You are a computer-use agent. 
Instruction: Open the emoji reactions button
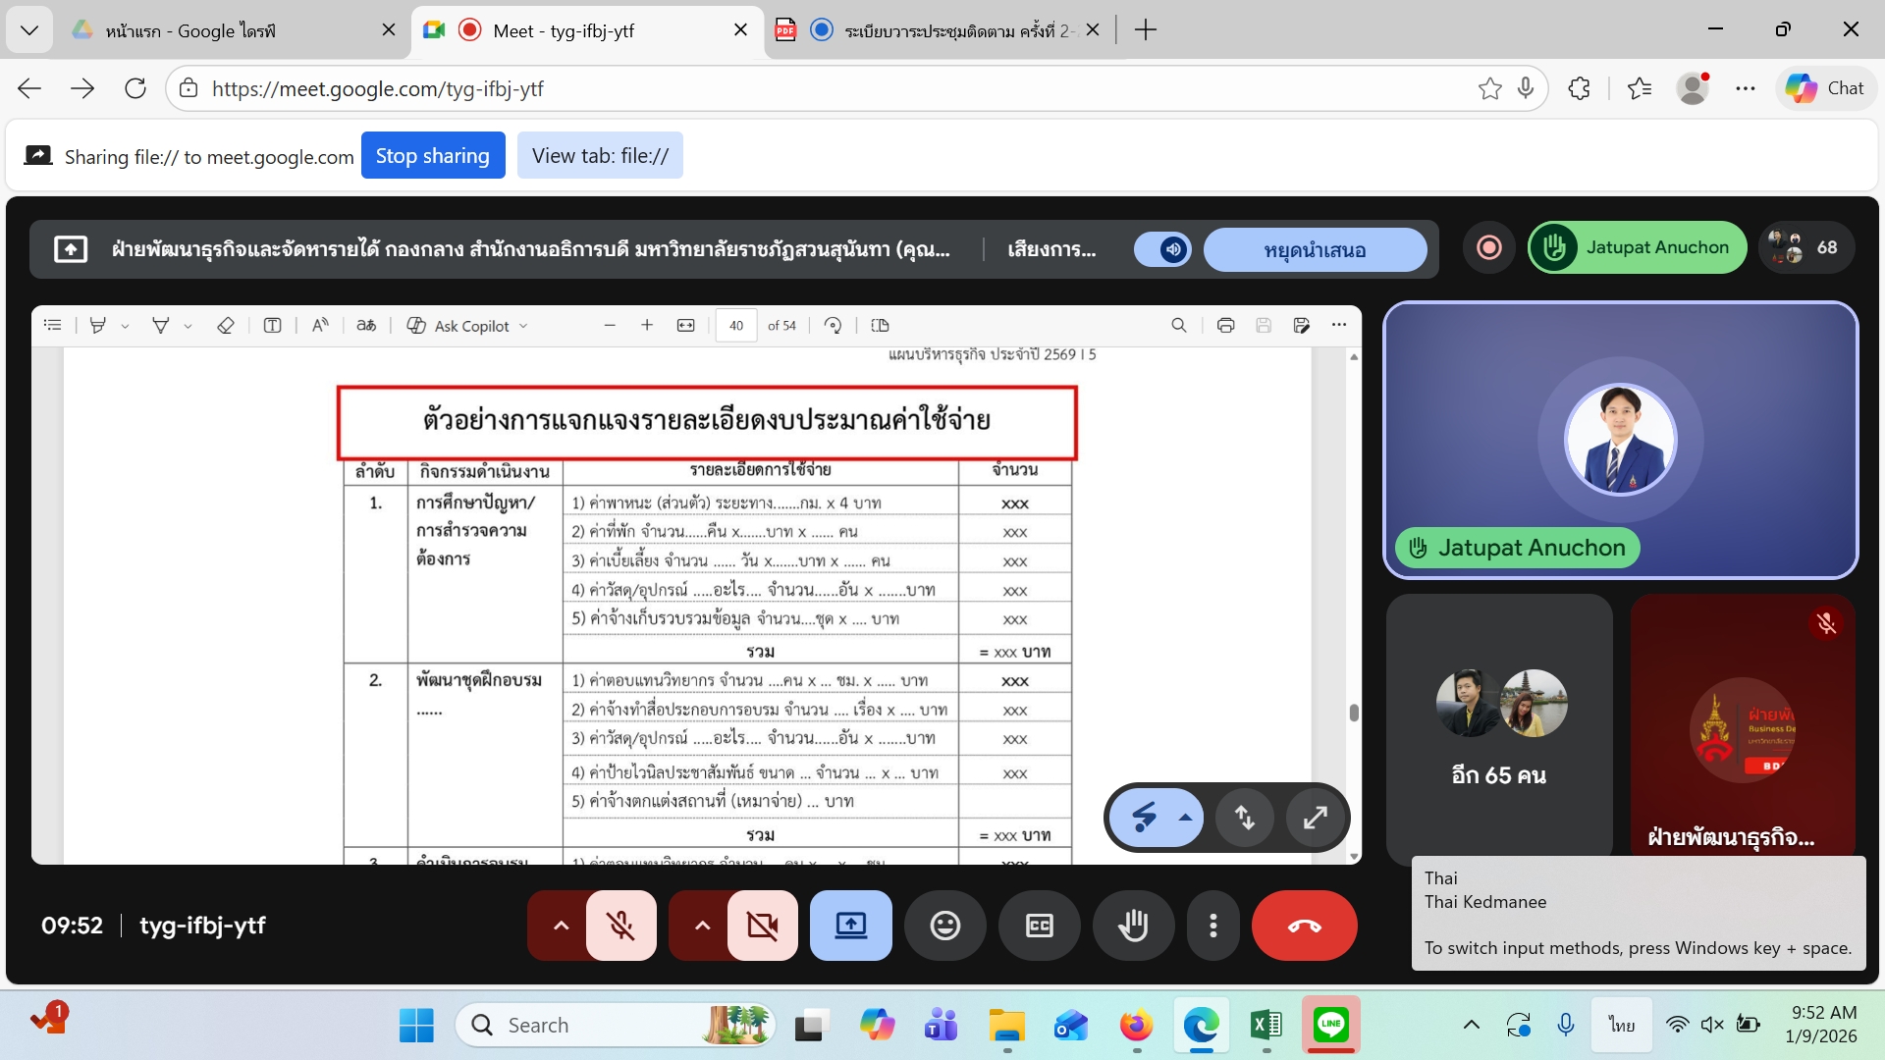[x=944, y=926]
